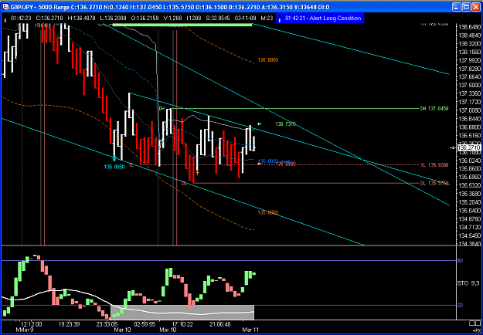This screenshot has width=483, height=335.
Task: Click the green left arrow near 136.7378
Action: (259, 124)
